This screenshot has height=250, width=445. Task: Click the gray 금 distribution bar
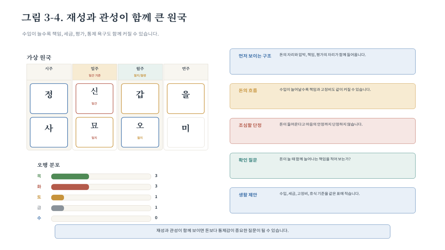pyautogui.click(x=58, y=208)
